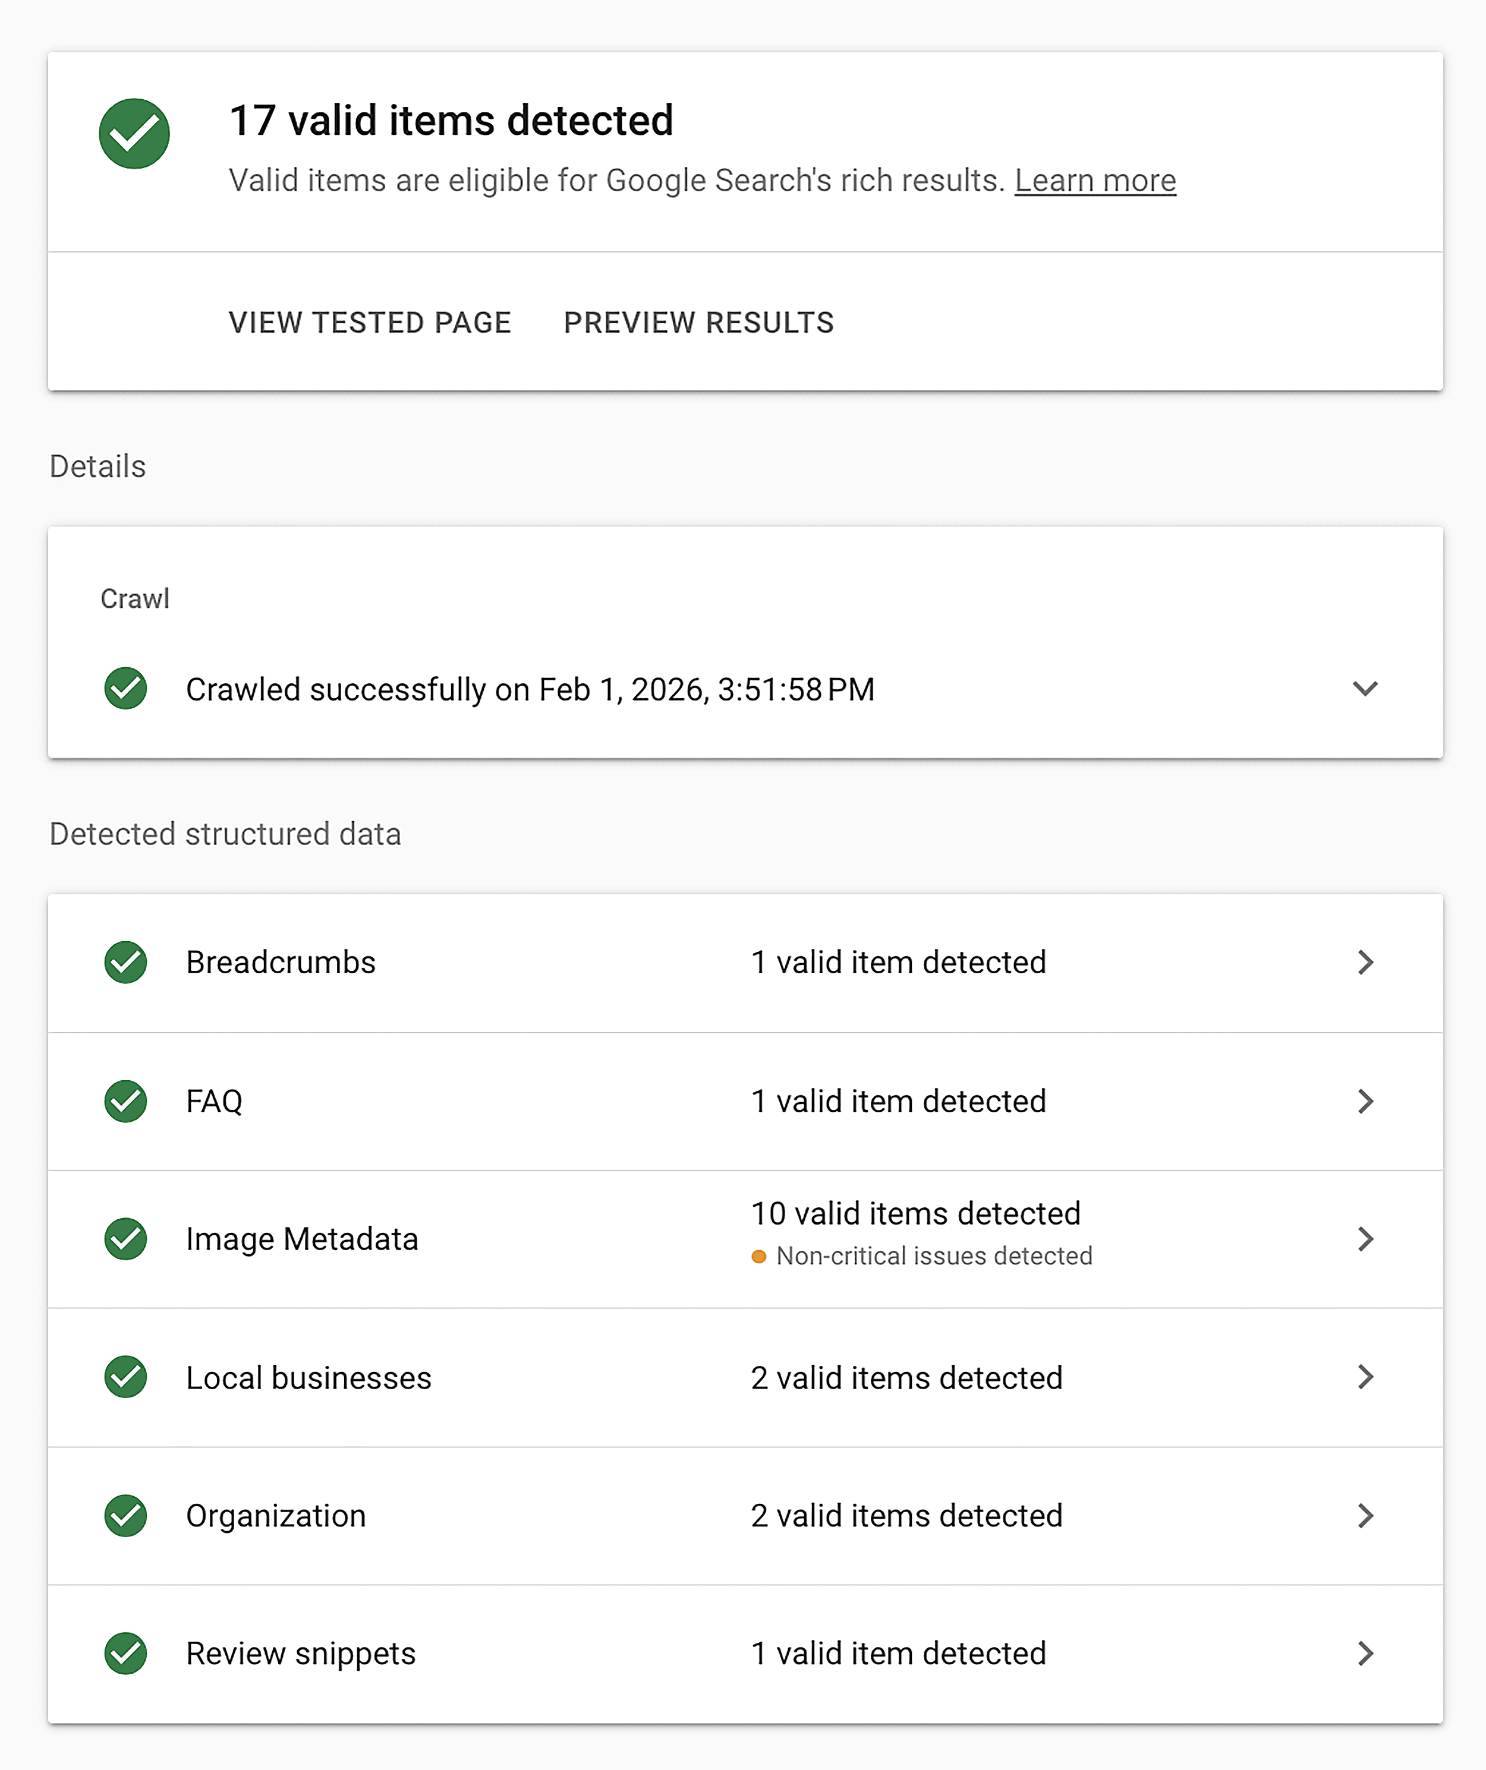Click PREVIEW RESULTS
The height and width of the screenshot is (1770, 1486).
point(698,322)
